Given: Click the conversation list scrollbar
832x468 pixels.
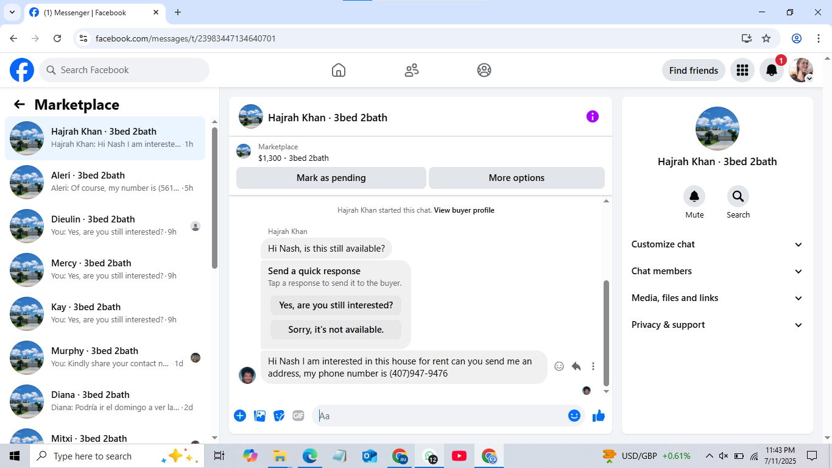Looking at the screenshot, I should pyautogui.click(x=214, y=198).
